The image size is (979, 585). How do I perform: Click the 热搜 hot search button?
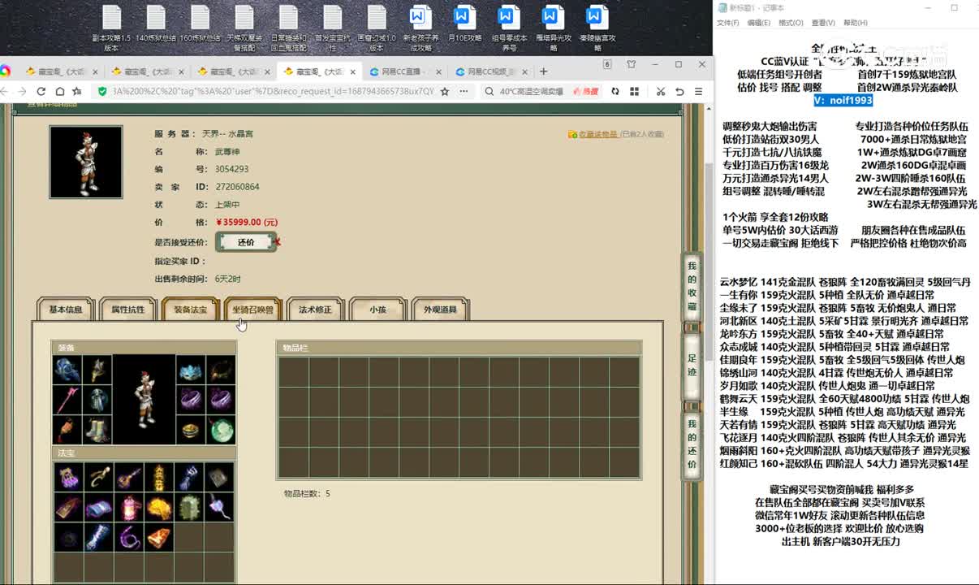(585, 92)
